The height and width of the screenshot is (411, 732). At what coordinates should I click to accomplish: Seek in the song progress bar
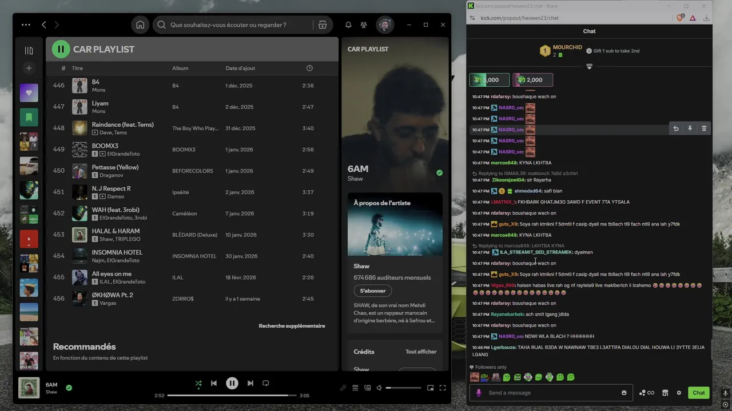(232, 395)
